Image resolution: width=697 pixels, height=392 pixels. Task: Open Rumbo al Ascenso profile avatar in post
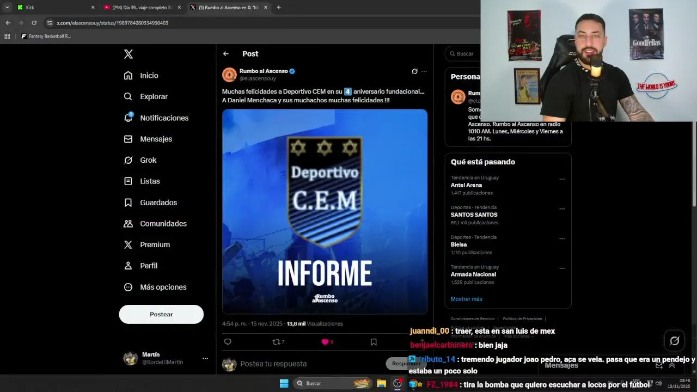[x=229, y=75]
